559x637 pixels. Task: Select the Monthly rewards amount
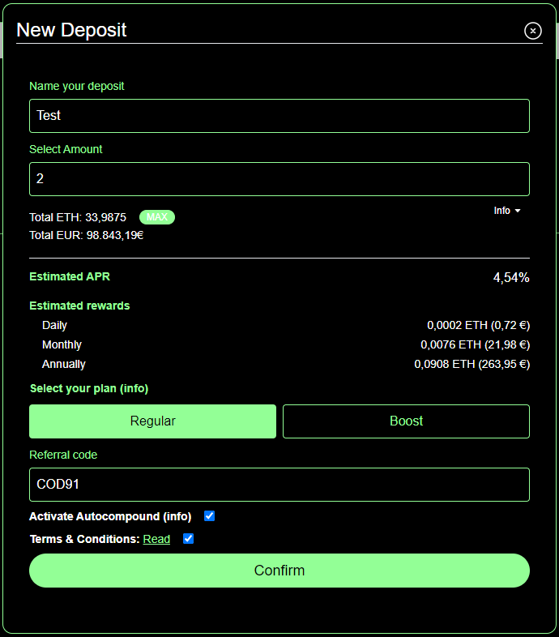[x=475, y=344]
